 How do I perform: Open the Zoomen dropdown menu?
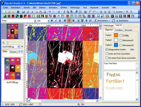click(124, 12)
